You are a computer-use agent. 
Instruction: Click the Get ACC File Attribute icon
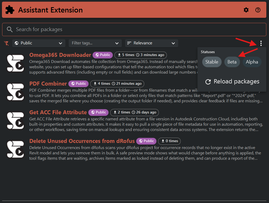[15, 121]
